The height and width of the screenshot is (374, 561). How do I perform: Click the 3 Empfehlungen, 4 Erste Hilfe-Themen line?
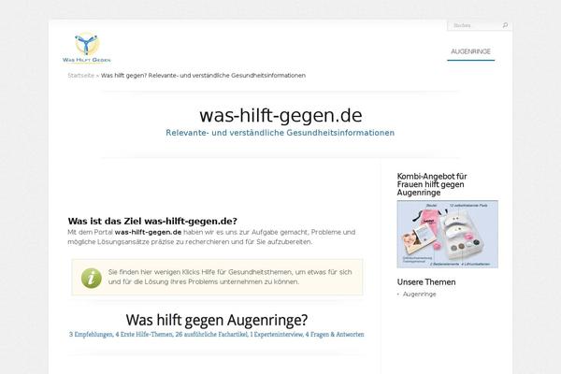click(x=217, y=335)
